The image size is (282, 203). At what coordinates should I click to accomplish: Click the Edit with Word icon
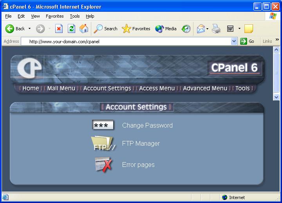pos(230,29)
